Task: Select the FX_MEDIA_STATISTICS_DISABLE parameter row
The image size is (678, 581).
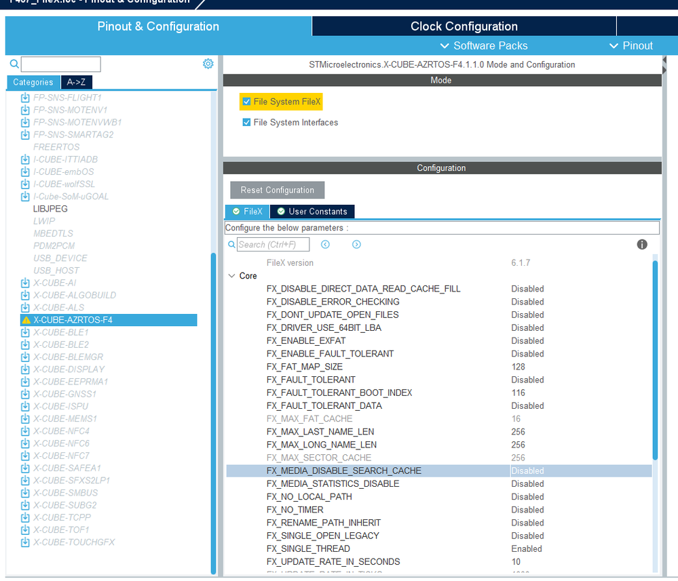Action: [x=439, y=484]
